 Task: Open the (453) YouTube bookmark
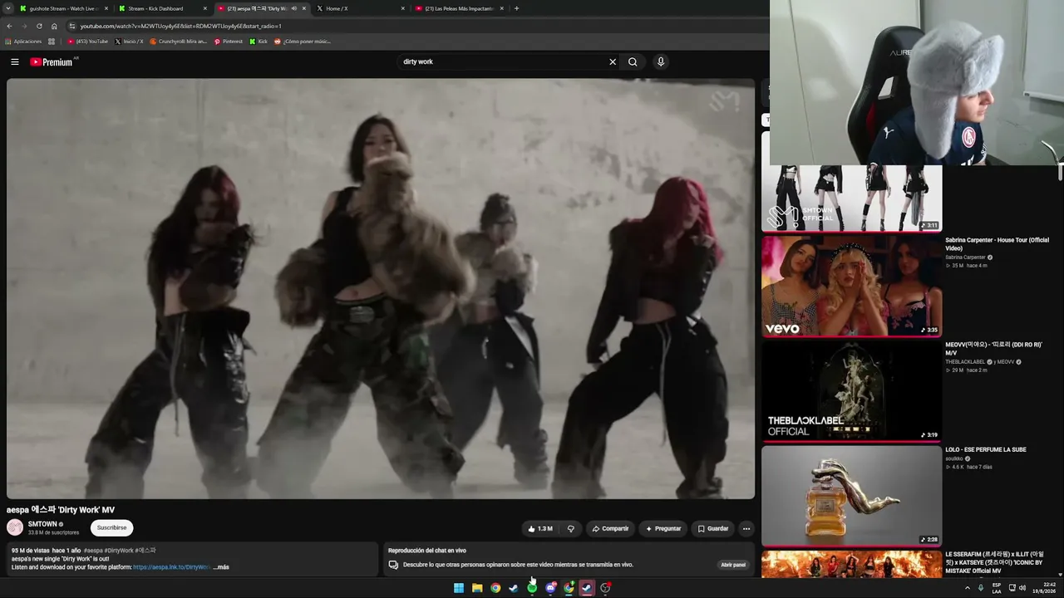88,42
